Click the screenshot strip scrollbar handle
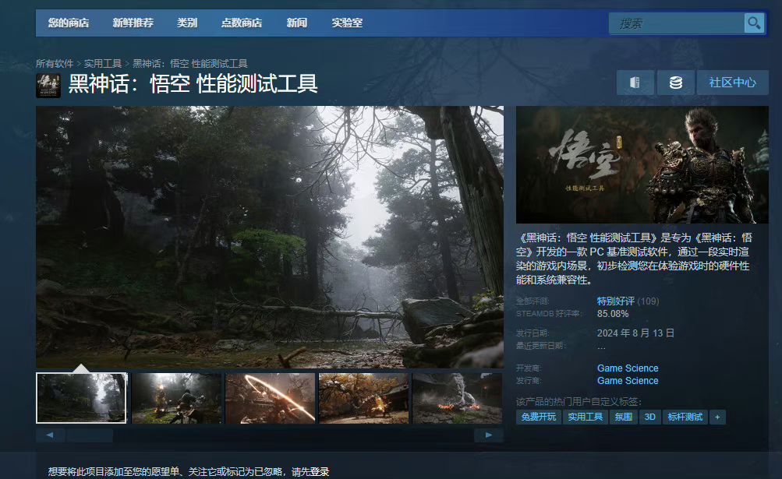The height and width of the screenshot is (479, 782). [90, 435]
